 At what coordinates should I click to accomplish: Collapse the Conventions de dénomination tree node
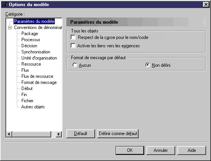point(10,28)
